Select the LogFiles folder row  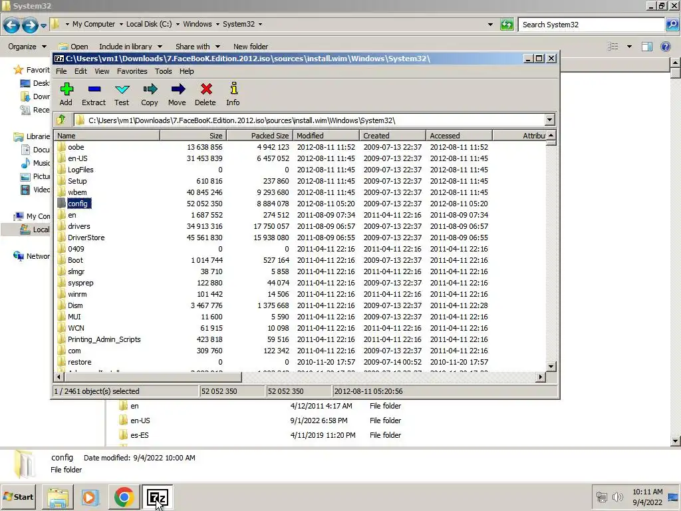(x=300, y=170)
